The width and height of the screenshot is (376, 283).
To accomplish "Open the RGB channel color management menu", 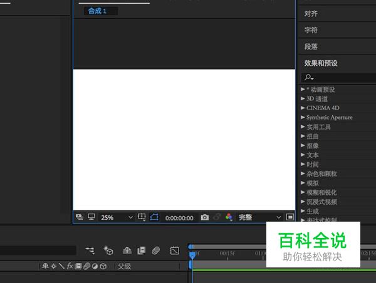I will [x=229, y=217].
